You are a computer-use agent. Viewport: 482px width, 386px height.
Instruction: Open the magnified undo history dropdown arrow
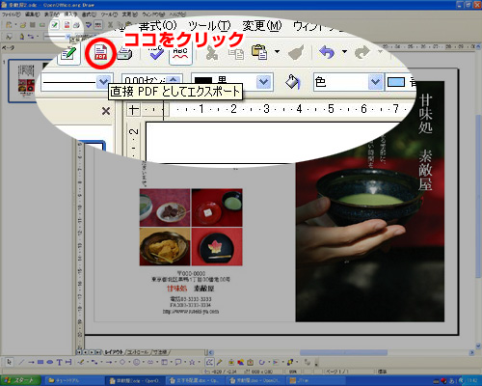click(x=344, y=51)
